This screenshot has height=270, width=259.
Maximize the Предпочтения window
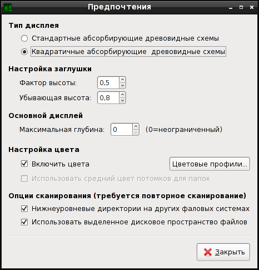(x=241, y=7)
